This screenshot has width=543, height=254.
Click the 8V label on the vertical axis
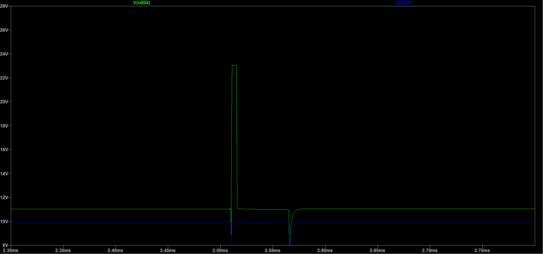pyautogui.click(x=5, y=245)
